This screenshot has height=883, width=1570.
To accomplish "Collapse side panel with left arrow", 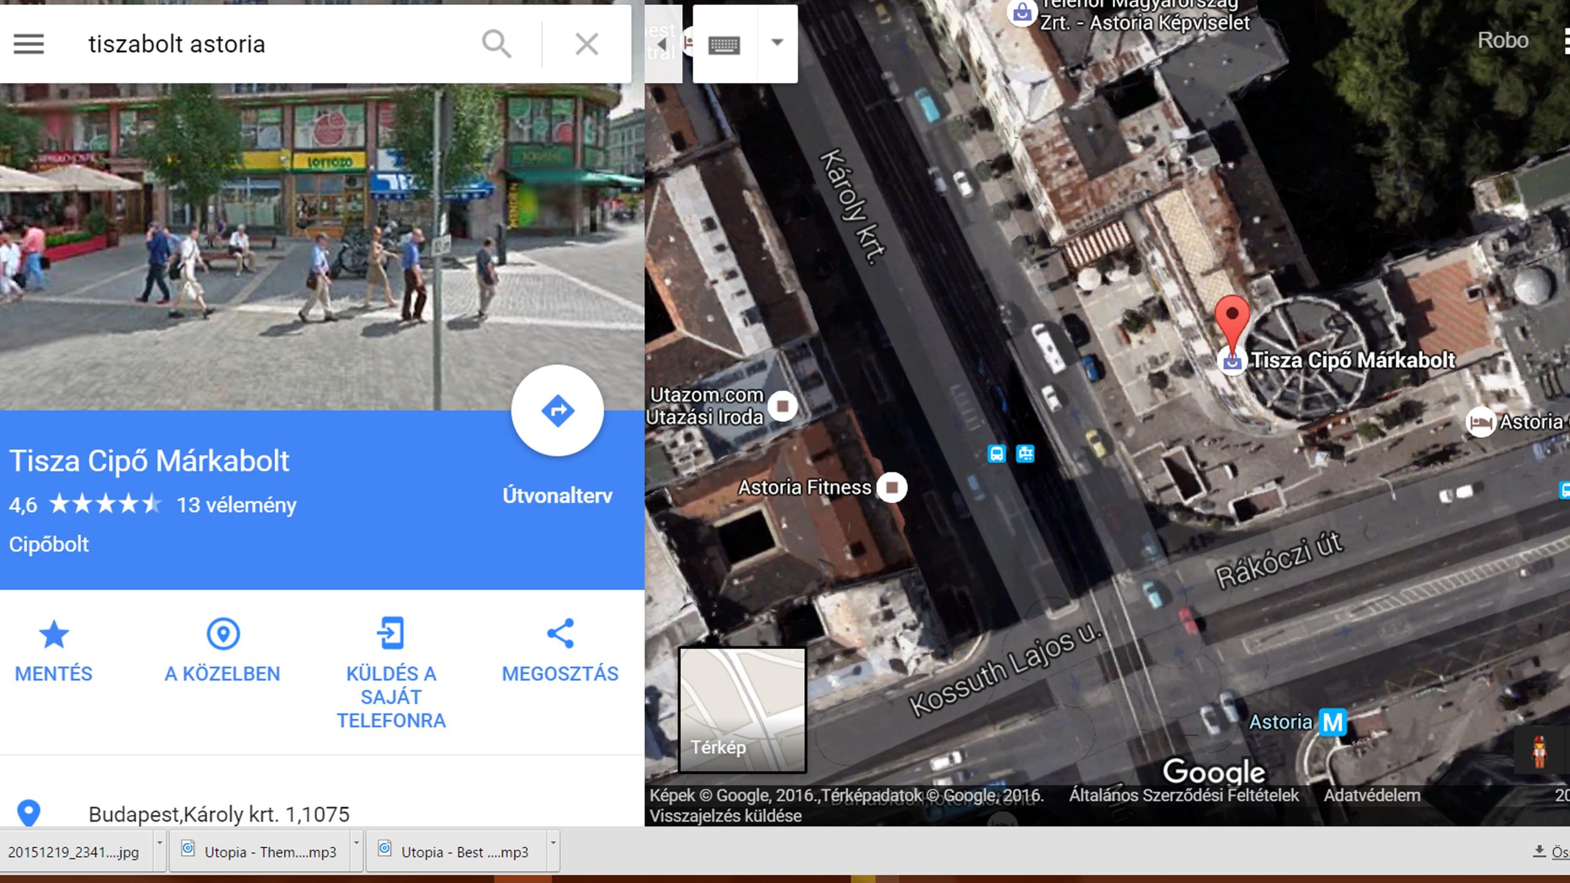I will click(662, 44).
